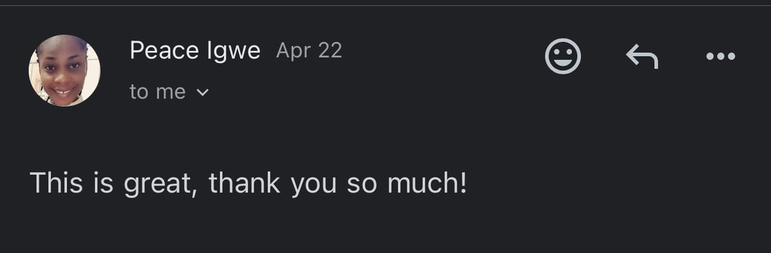Open the message overflow menu

coord(720,57)
